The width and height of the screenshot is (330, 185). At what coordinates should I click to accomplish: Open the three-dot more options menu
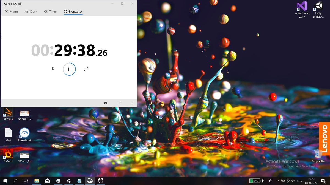132,103
